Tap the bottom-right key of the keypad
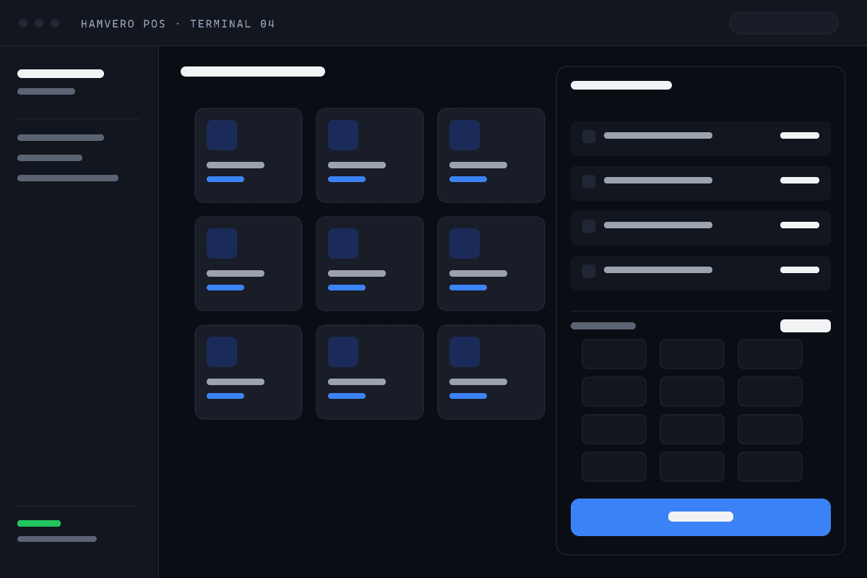The width and height of the screenshot is (867, 578). pyautogui.click(x=770, y=467)
